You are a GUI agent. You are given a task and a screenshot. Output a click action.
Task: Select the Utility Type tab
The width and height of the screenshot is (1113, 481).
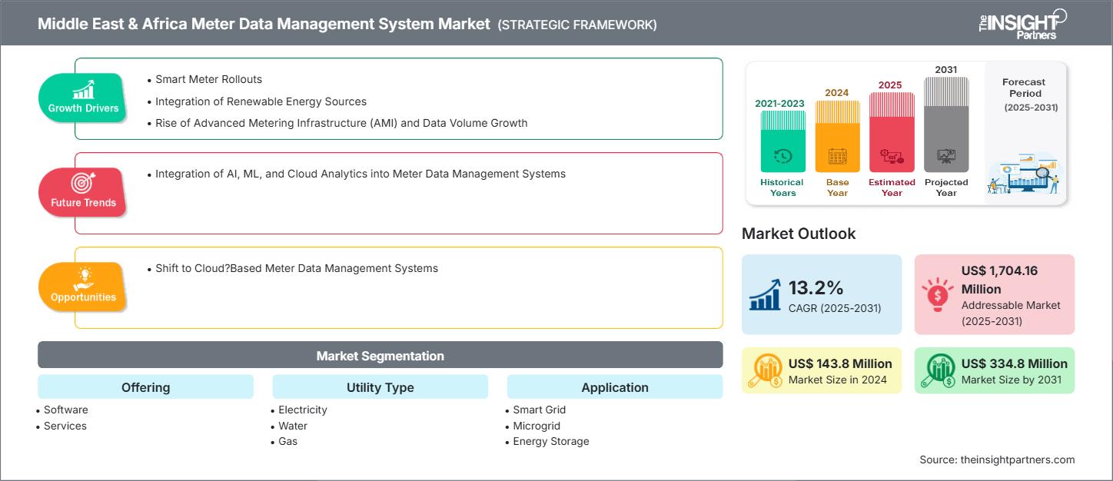click(380, 387)
